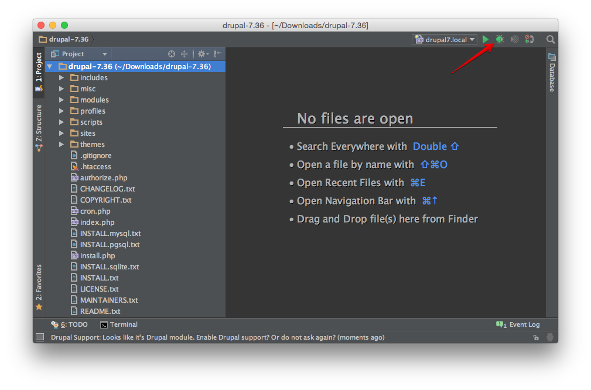Viewport: 591px width, 390px height.
Task: Click the drupal-7.36 breadcrumb in navigation bar
Action: coord(64,39)
